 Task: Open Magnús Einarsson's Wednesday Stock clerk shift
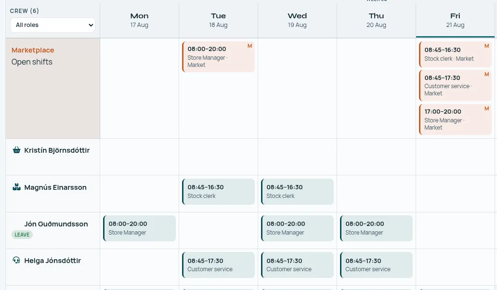point(297,191)
